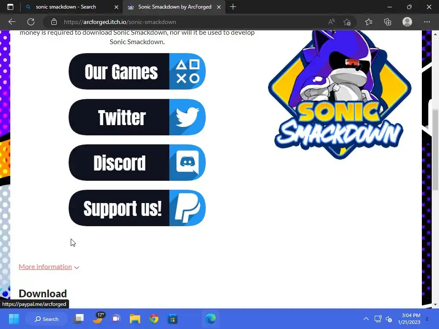Close the Sonic Smackdown by ArcForged tab
This screenshot has height=329, width=439.
[x=219, y=7]
